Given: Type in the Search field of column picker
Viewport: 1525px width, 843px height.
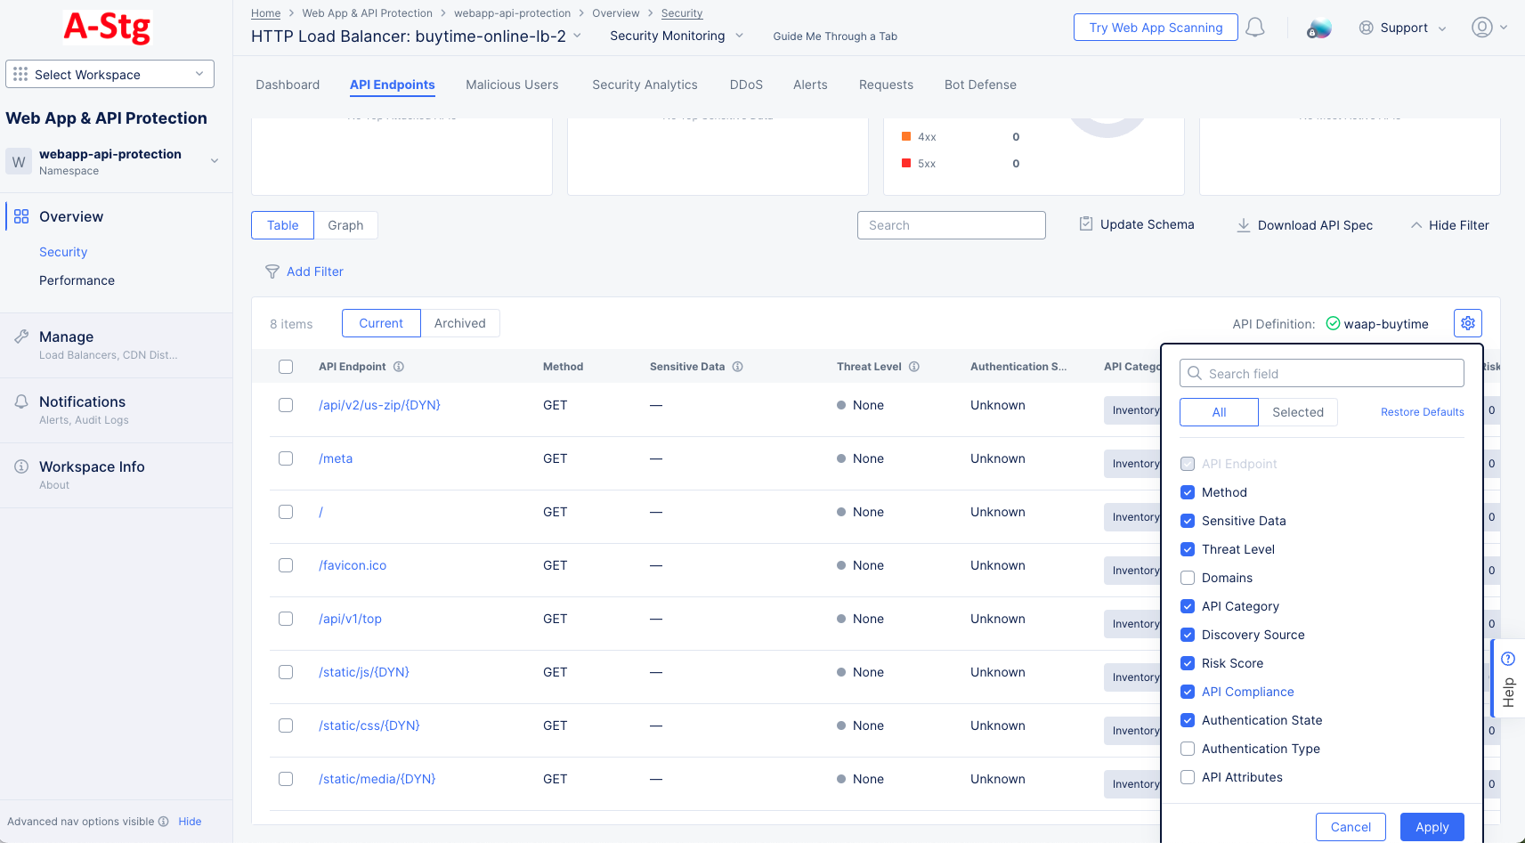Looking at the screenshot, I should (x=1321, y=373).
